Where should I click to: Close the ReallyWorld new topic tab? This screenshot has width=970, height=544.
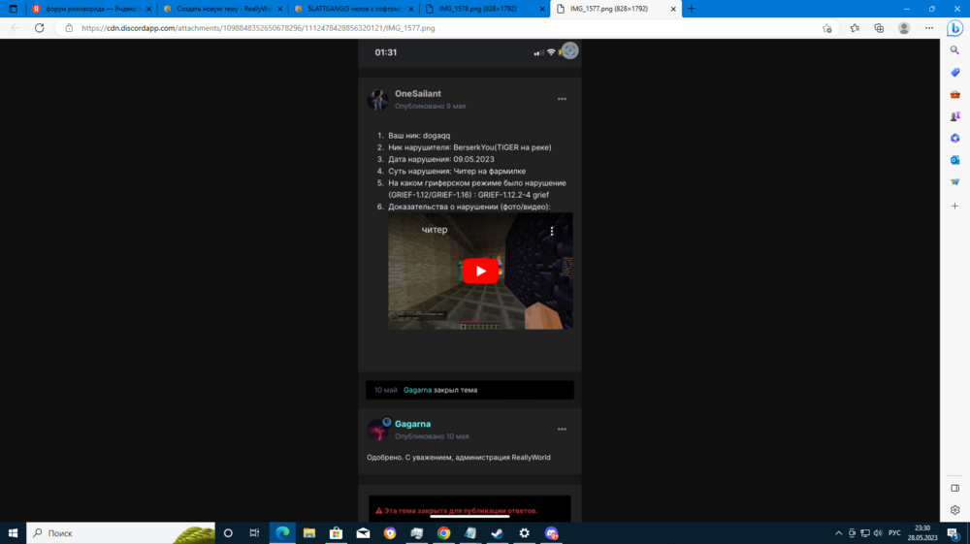click(x=279, y=9)
